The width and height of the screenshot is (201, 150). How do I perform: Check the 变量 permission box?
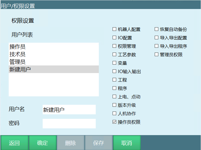pyautogui.click(x=114, y=63)
